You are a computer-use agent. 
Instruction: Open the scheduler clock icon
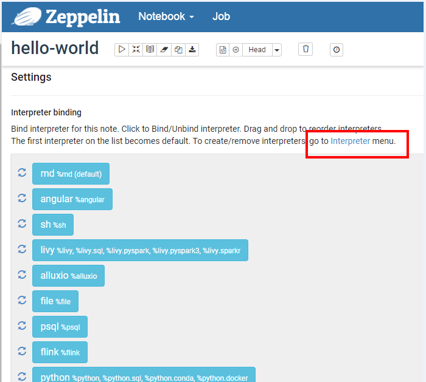coord(337,50)
